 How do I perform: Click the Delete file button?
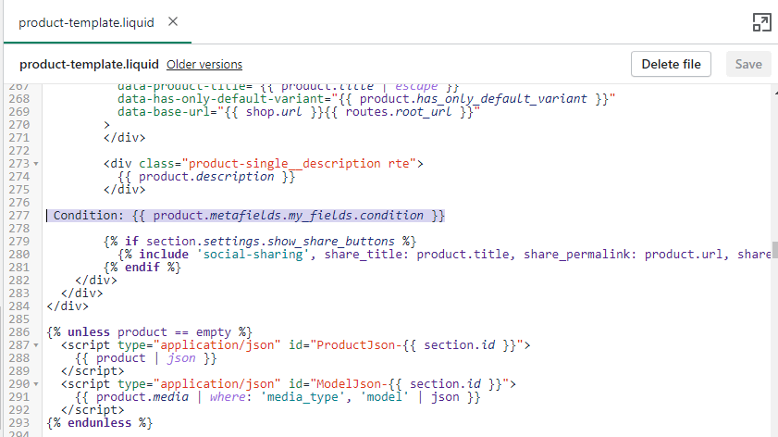pyautogui.click(x=671, y=65)
